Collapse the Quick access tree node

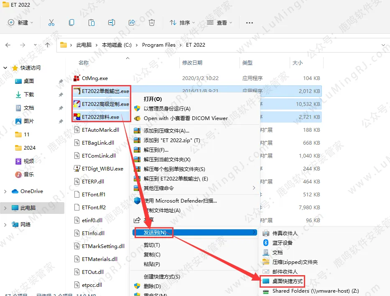(5, 68)
